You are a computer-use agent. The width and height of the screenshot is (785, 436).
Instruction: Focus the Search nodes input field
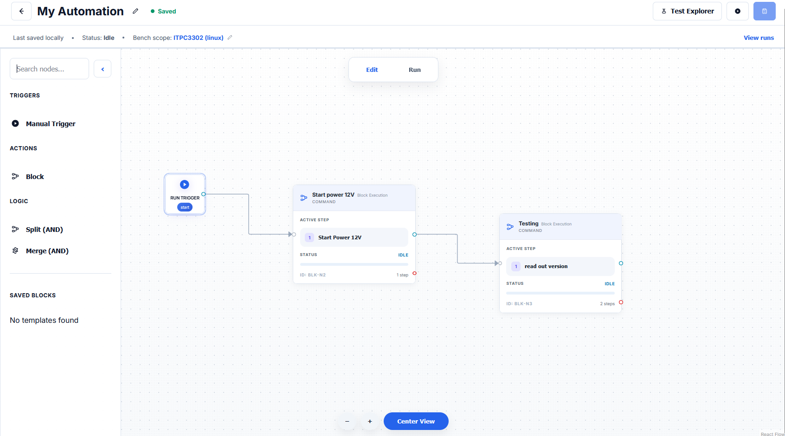click(x=49, y=69)
